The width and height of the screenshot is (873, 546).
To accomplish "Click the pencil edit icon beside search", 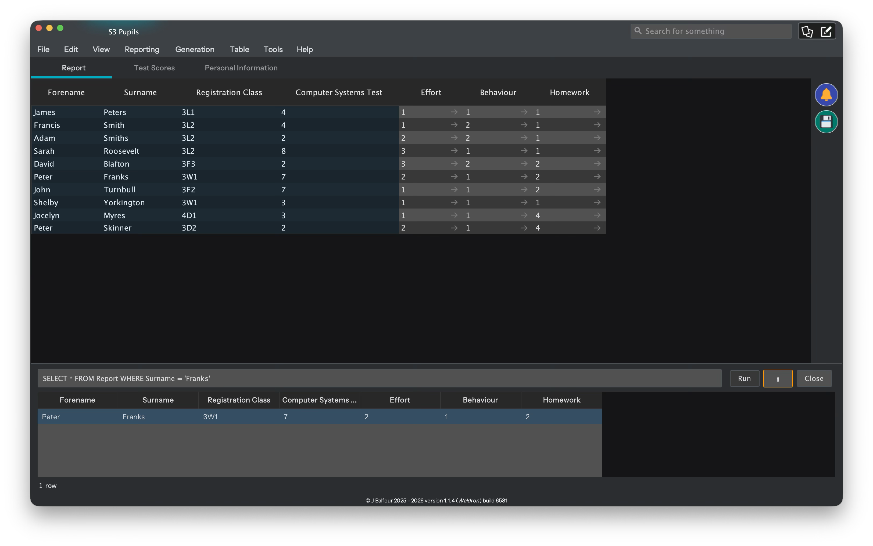I will point(826,31).
